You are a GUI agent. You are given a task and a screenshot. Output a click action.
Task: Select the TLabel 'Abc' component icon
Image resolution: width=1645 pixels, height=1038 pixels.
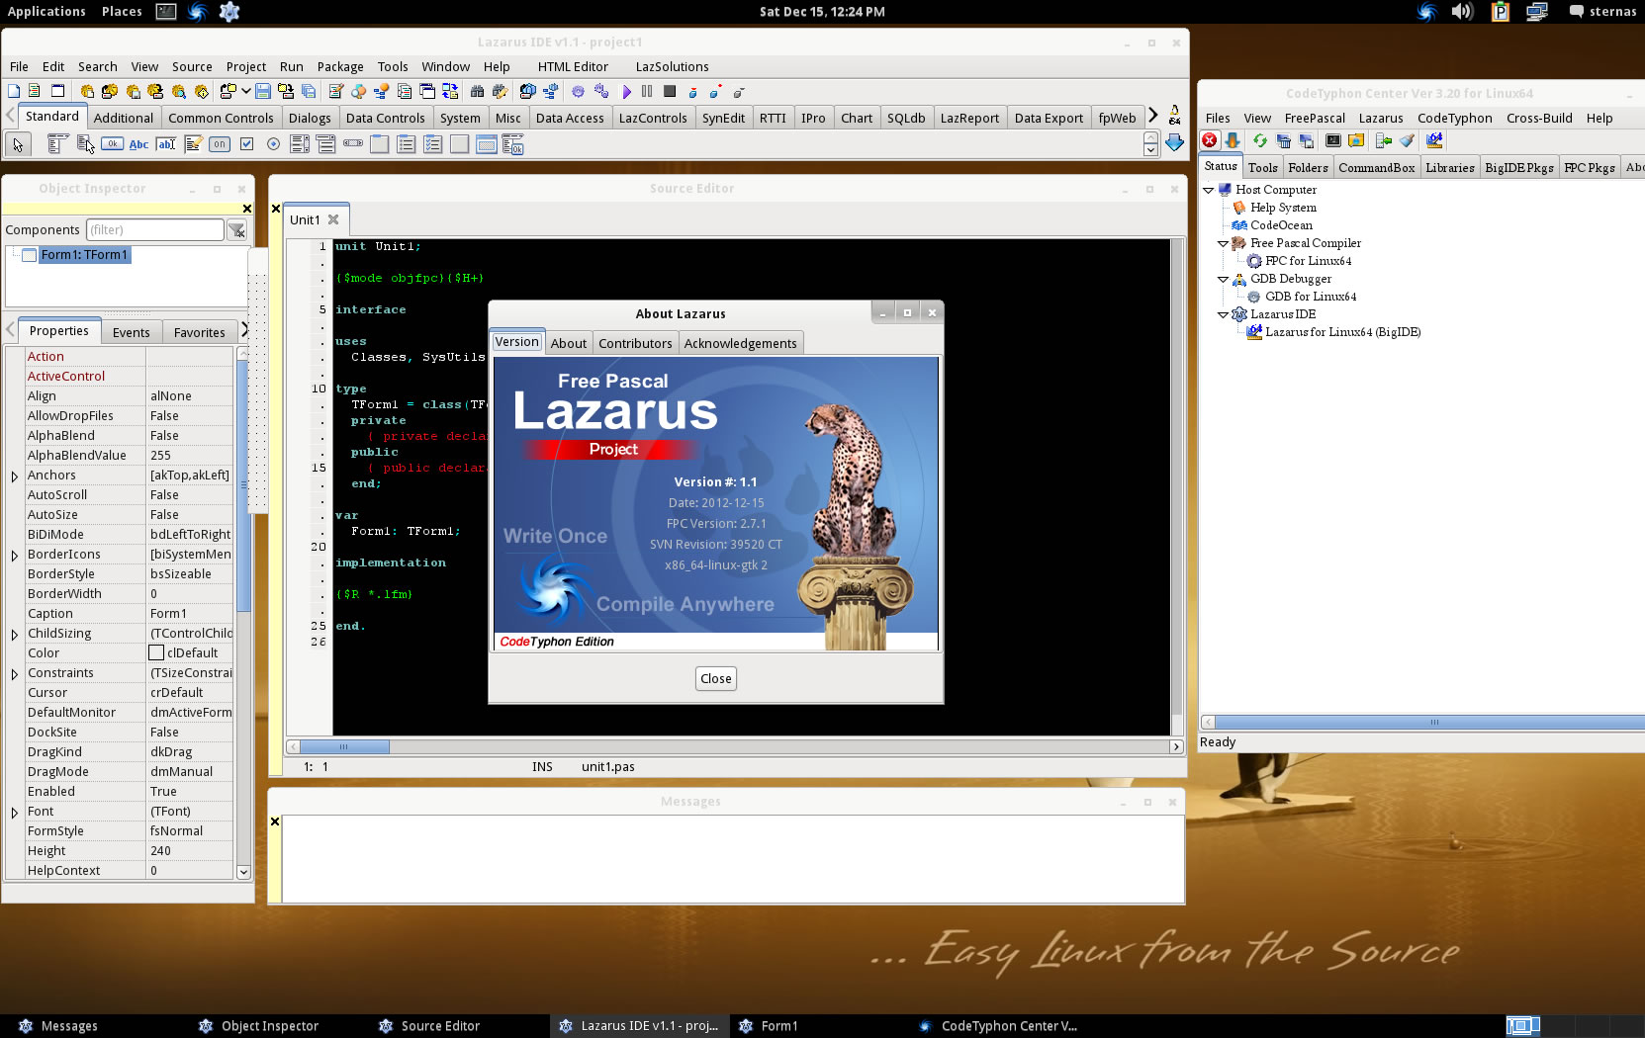coord(139,144)
